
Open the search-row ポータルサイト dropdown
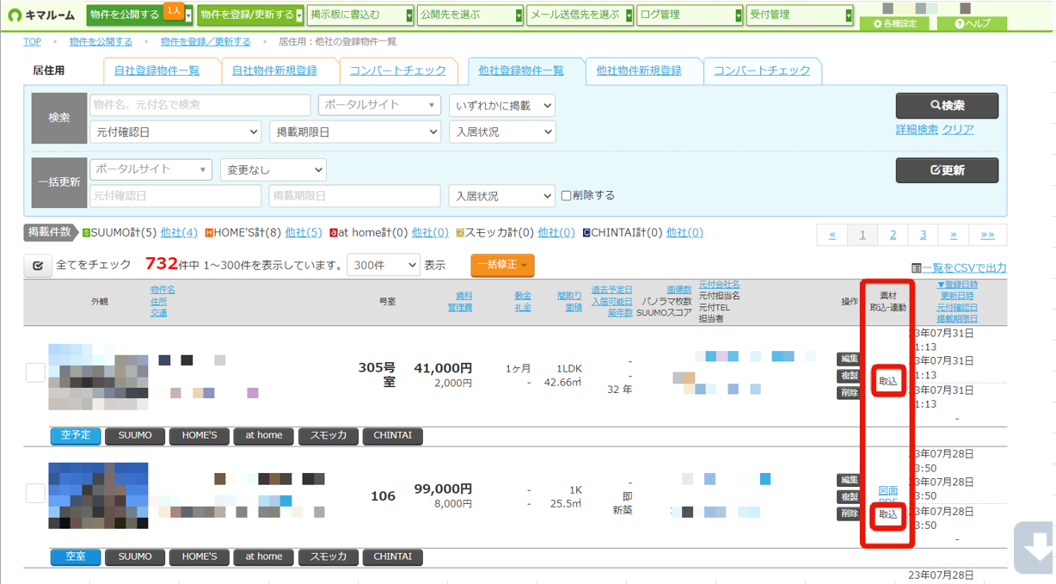(379, 105)
